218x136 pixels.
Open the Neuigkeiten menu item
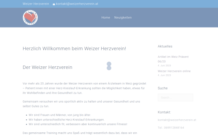click(x=123, y=17)
